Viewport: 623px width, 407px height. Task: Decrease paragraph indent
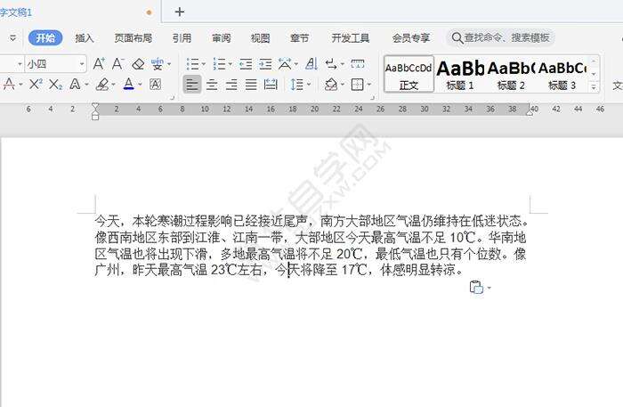246,64
